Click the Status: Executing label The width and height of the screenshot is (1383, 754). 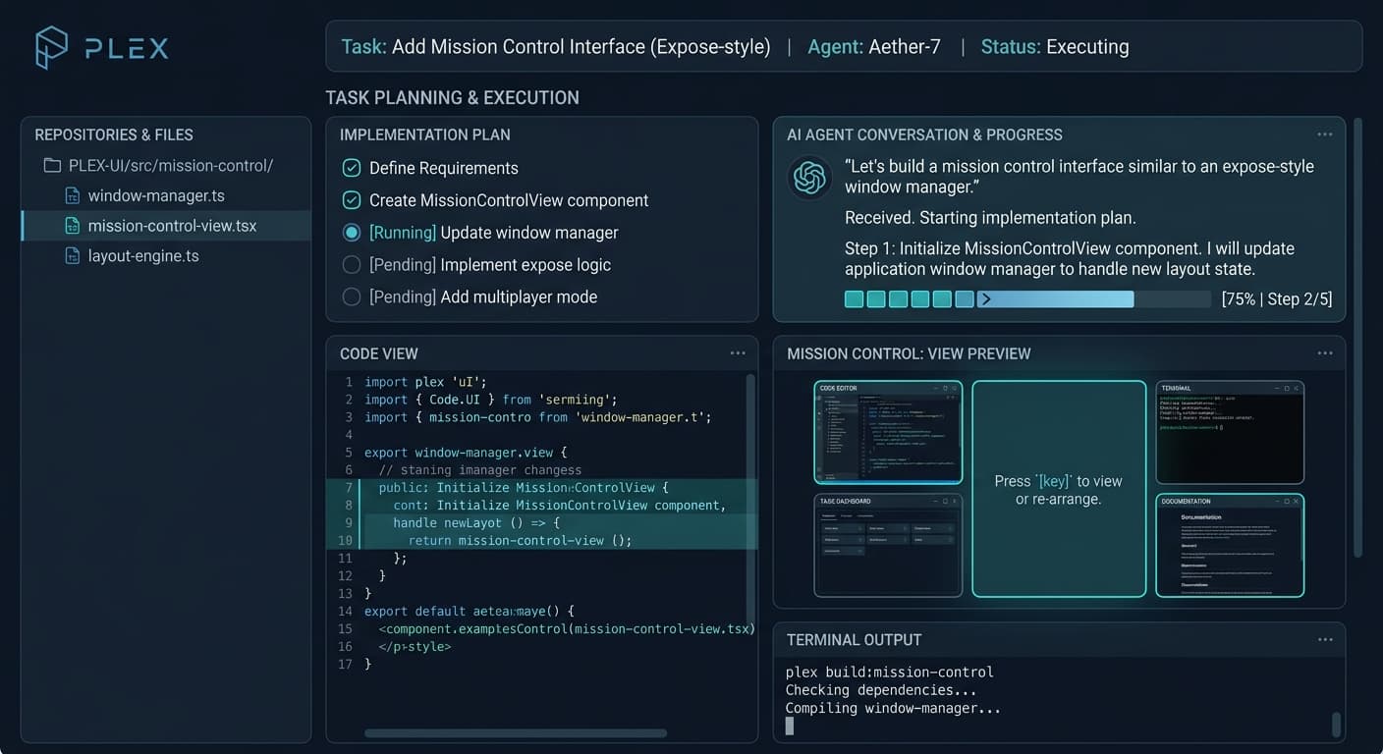(1055, 46)
